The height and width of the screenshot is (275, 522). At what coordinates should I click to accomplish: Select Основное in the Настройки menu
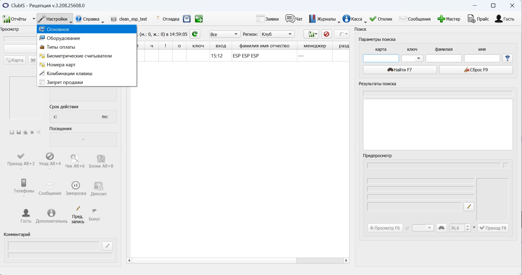(87, 29)
